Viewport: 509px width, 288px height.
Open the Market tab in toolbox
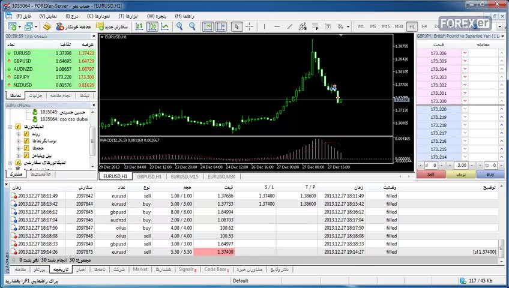140,269
